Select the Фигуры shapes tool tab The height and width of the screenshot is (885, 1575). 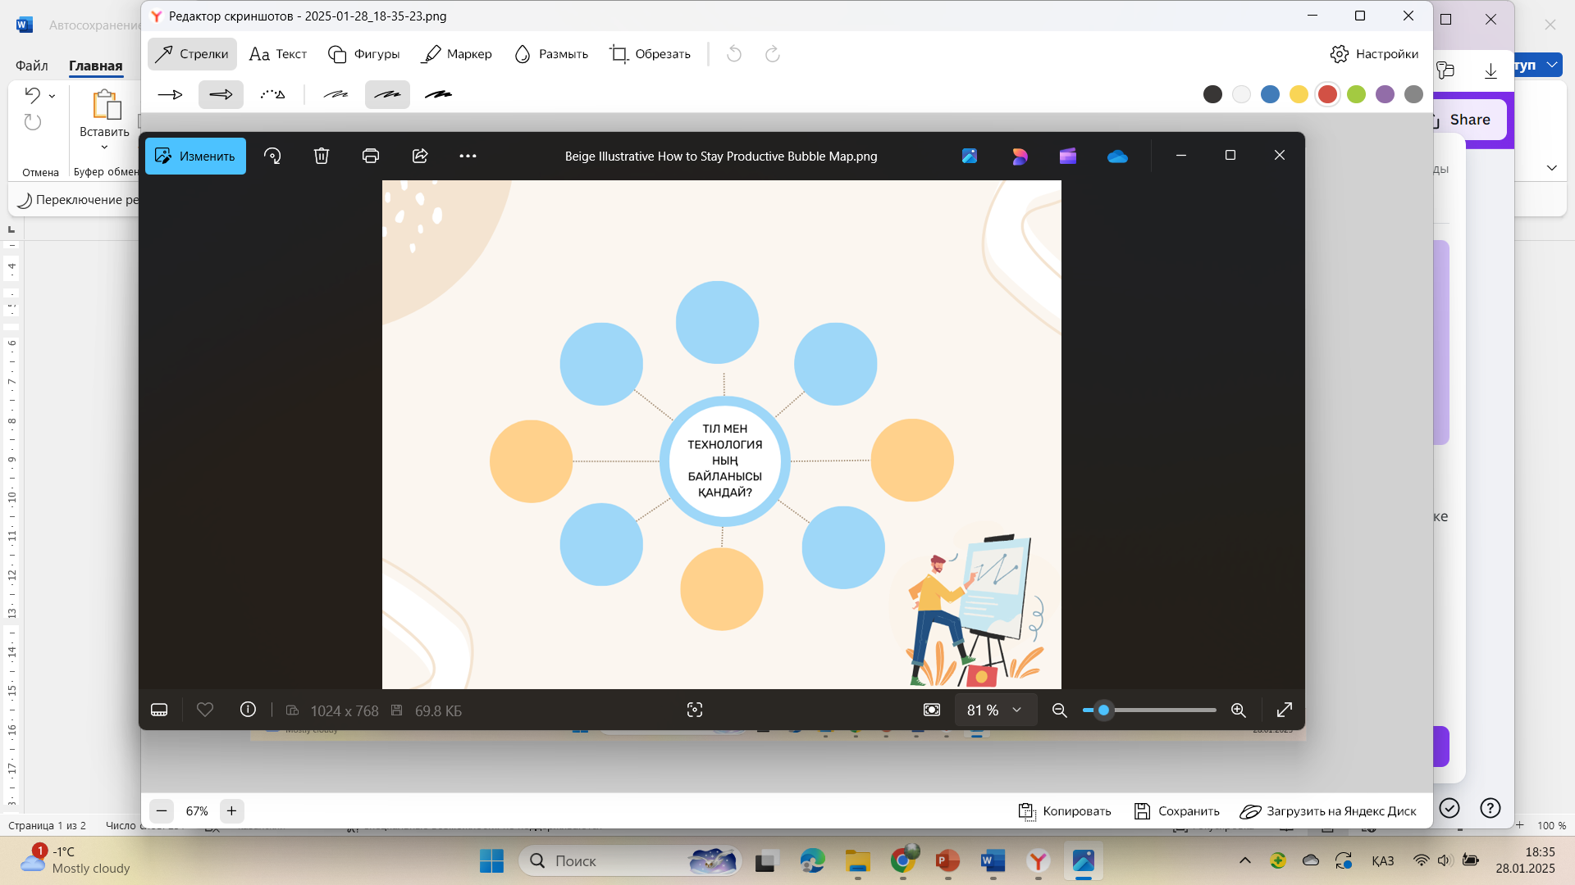pos(363,54)
